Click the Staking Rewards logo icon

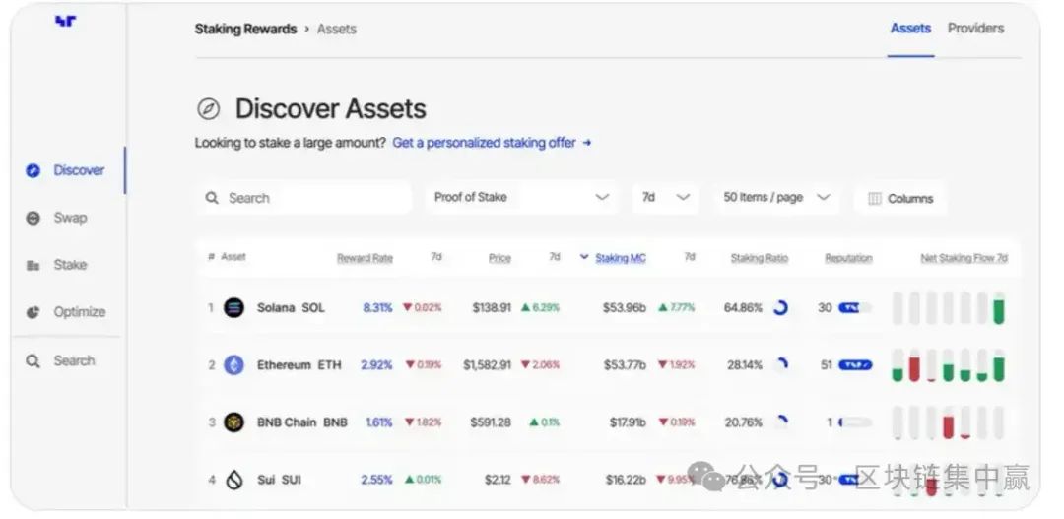click(66, 21)
